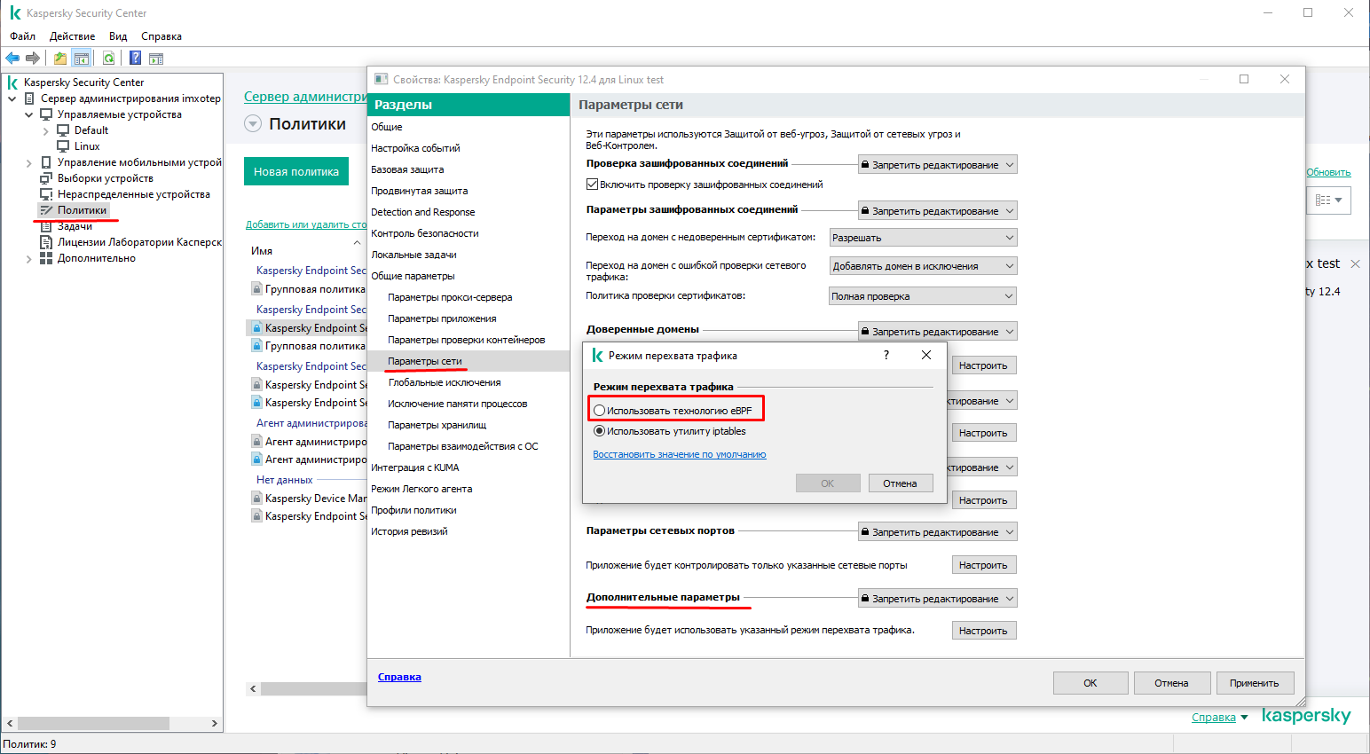Toggle the action pane toolbar icon

coord(156,59)
